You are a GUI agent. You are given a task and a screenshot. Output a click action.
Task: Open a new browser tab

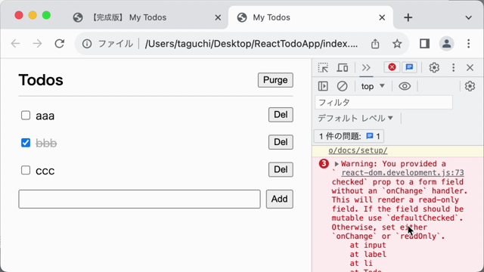408,17
